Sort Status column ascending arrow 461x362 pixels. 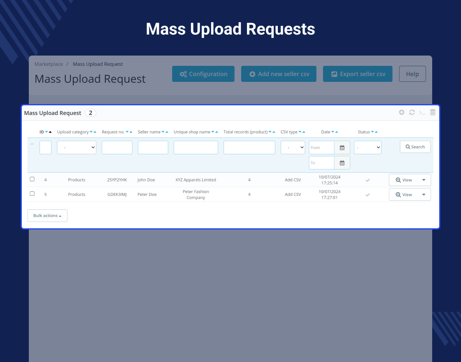click(x=376, y=132)
